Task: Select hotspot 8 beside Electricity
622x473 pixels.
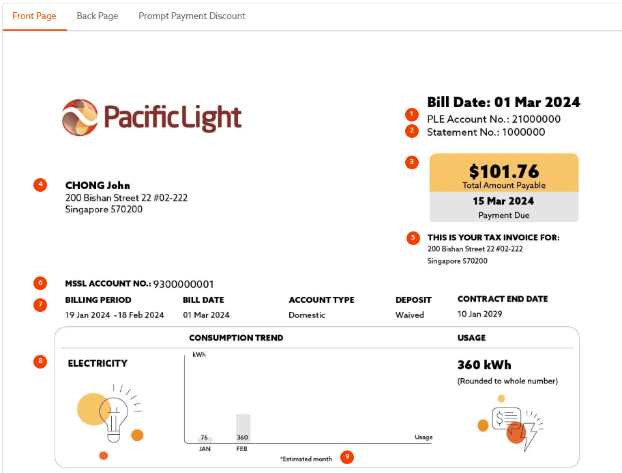Action: pyautogui.click(x=40, y=361)
